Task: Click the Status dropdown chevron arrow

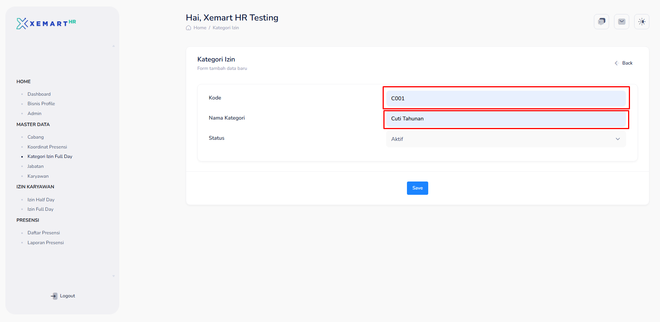Action: click(x=617, y=139)
